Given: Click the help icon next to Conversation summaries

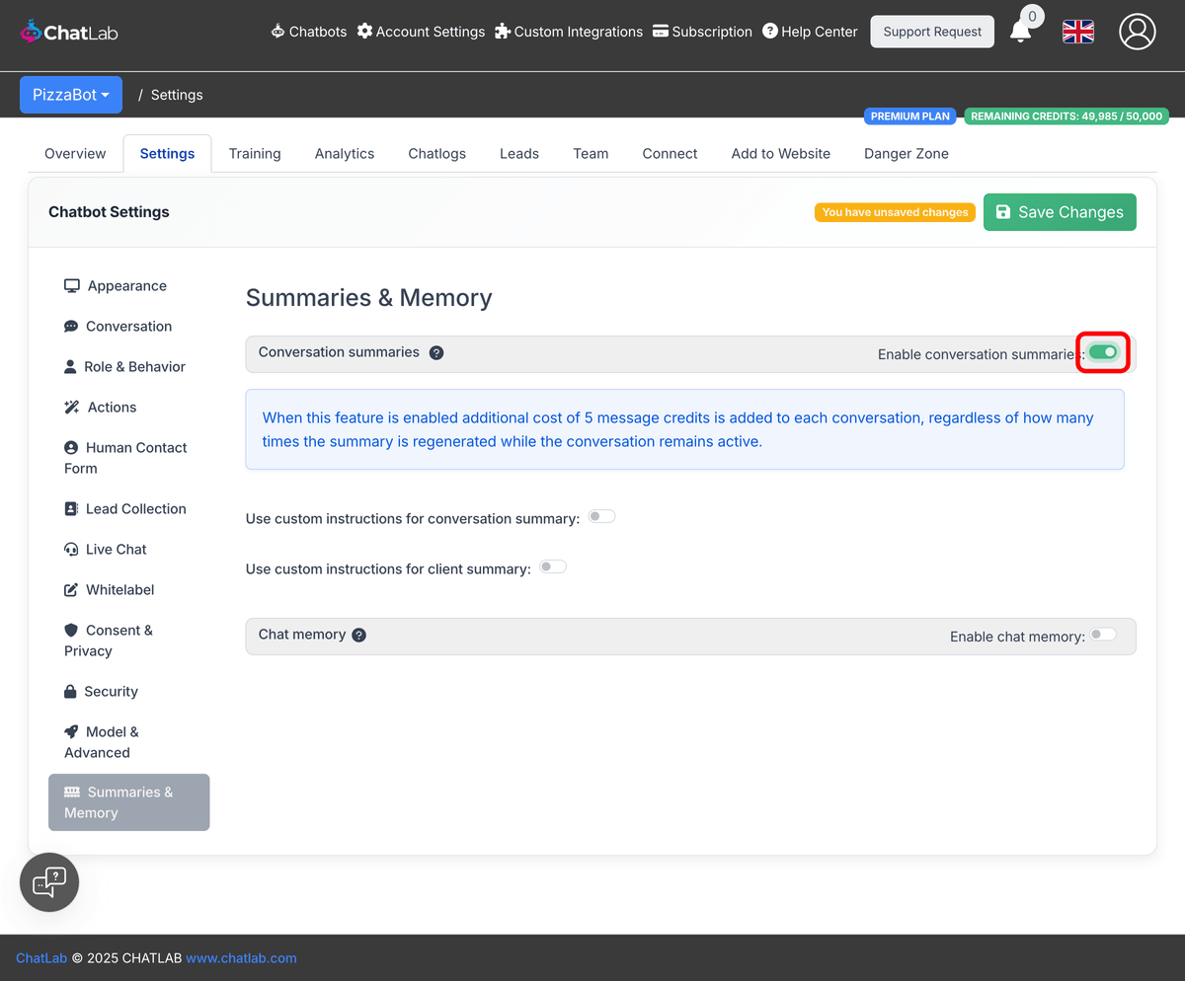Looking at the screenshot, I should coord(436,352).
